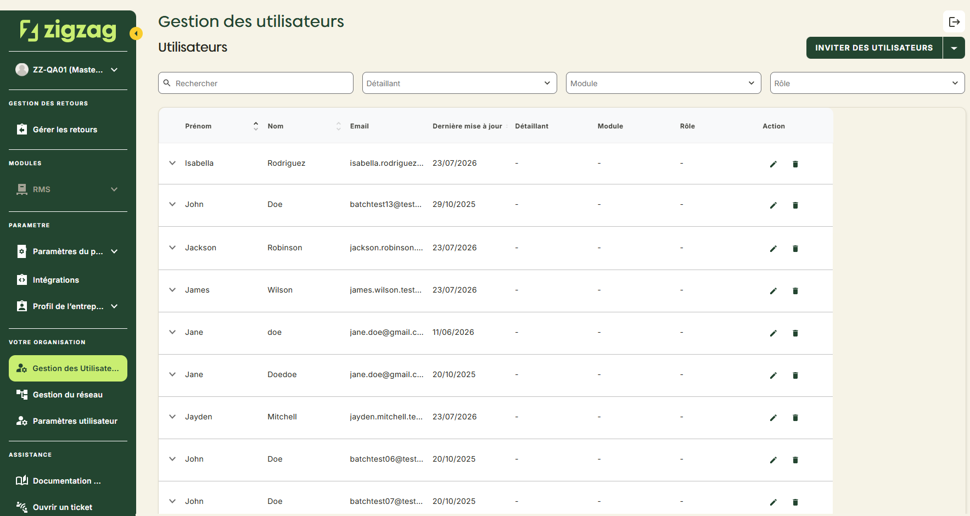
Task: Open Paramètres utilisateur in the sidebar
Action: pos(68,421)
